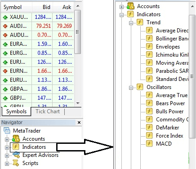Click the MetaTrader root icon

7,131
